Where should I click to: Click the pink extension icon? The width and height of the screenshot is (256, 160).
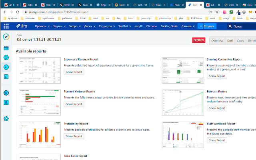pos(225,12)
